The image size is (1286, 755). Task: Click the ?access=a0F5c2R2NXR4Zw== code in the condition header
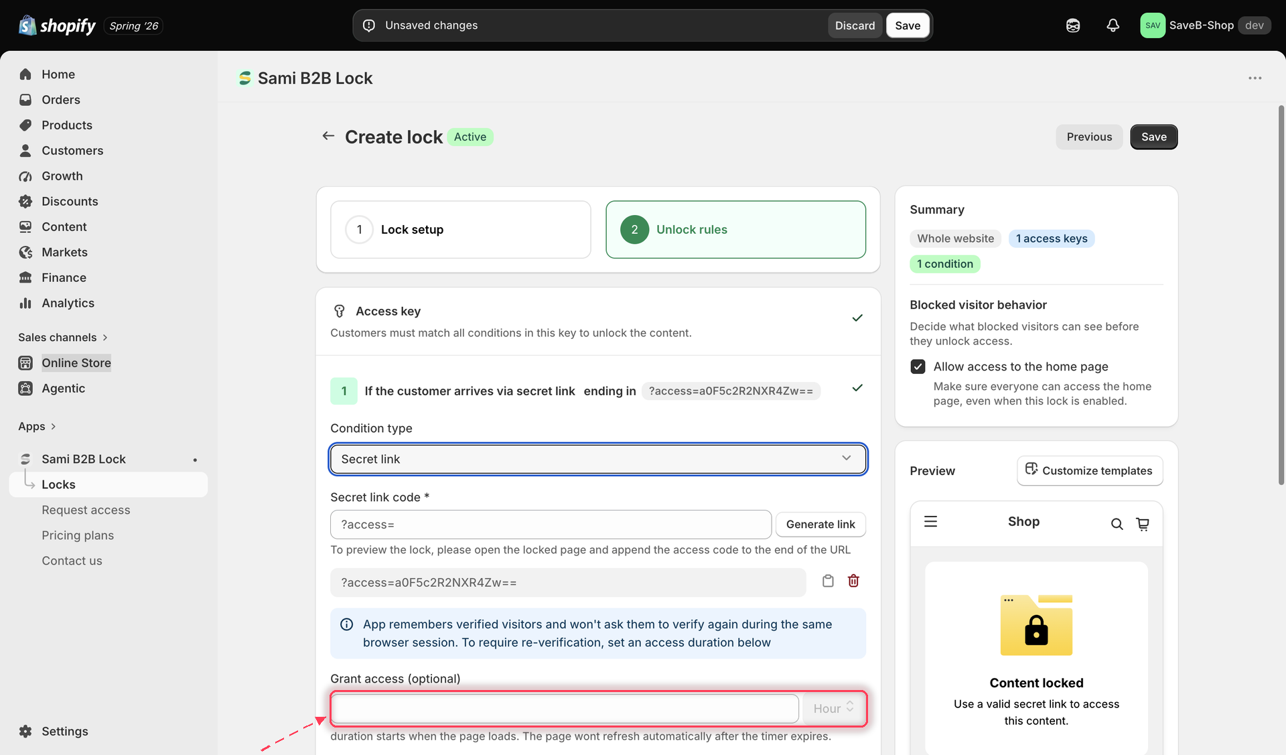point(731,391)
